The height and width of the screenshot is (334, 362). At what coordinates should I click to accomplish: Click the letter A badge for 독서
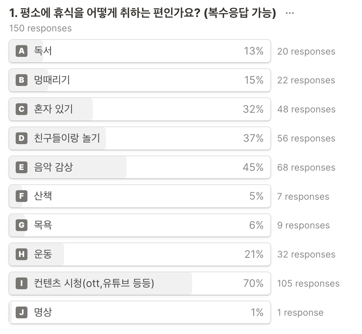(x=22, y=51)
